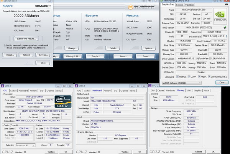Export the score with To Excel button
Viewport: 230px width, 154px height.
pyautogui.click(x=26, y=55)
